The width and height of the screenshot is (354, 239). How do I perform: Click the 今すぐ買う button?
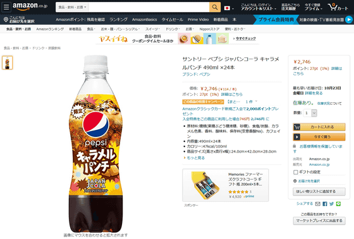coord(319,137)
